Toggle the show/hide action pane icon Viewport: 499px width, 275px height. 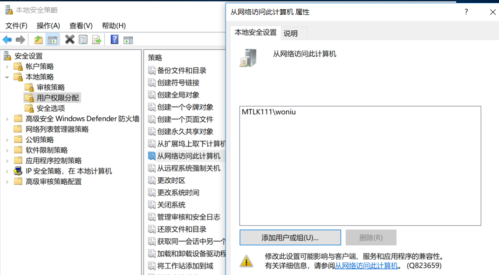128,40
